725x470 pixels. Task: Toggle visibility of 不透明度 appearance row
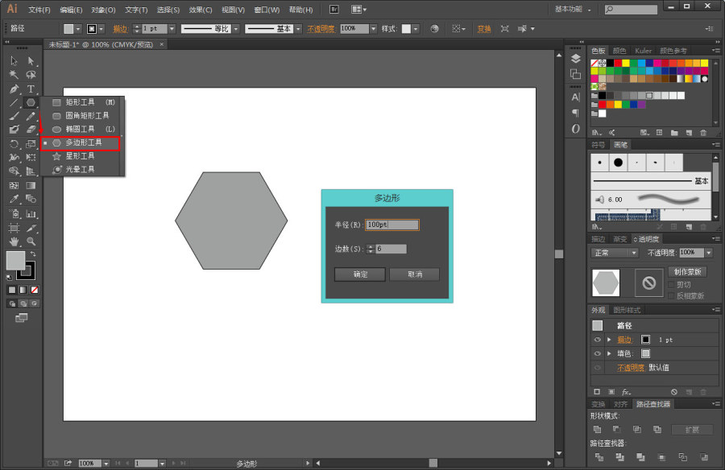click(597, 368)
